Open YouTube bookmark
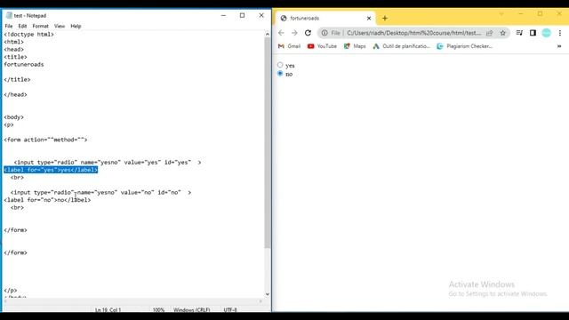569x320 pixels. 322,46
